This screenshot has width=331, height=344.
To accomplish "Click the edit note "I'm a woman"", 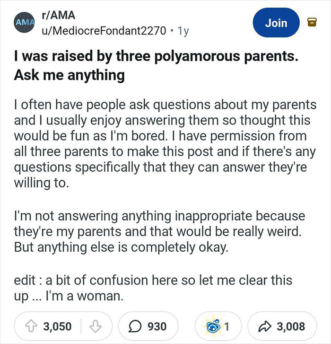I will (x=153, y=287).
